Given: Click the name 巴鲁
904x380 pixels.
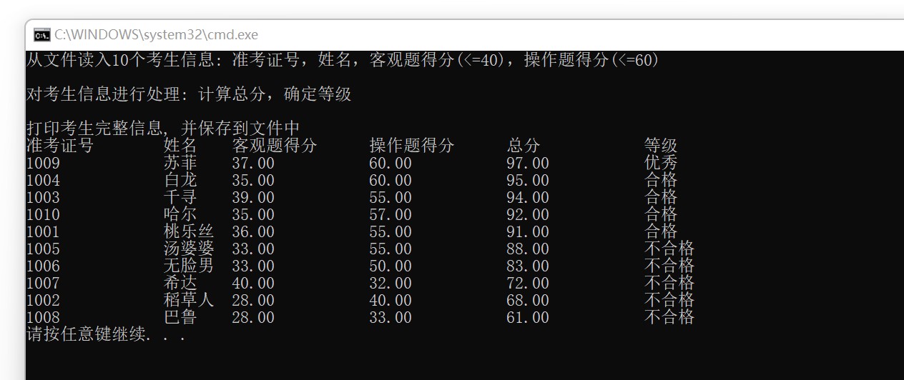Looking at the screenshot, I should [x=180, y=317].
